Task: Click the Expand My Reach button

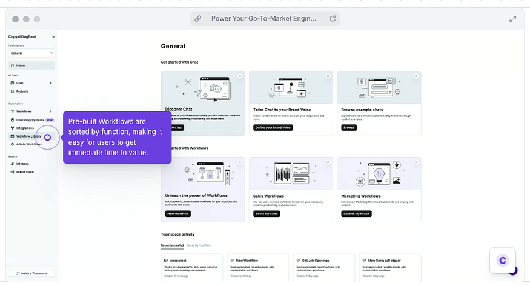Action: click(356, 214)
